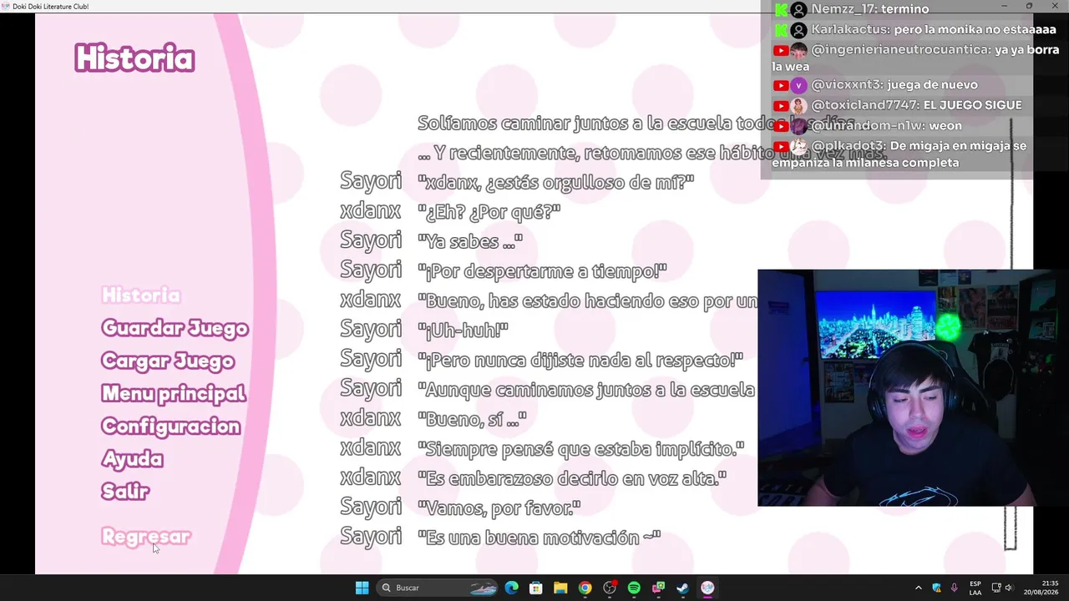
Task: Select Historia in the game menu
Action: pyautogui.click(x=140, y=295)
